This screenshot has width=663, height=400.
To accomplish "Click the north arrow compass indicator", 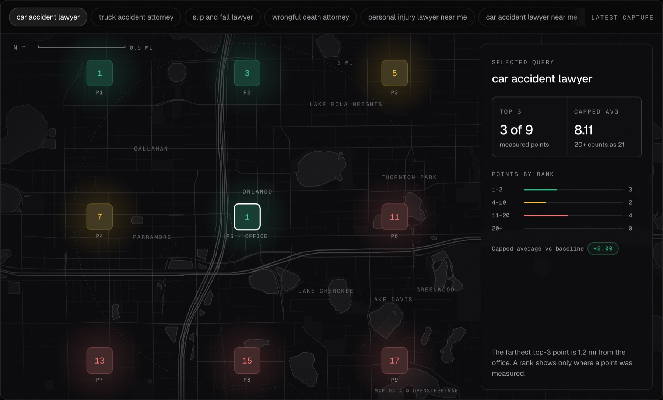I will (20, 47).
